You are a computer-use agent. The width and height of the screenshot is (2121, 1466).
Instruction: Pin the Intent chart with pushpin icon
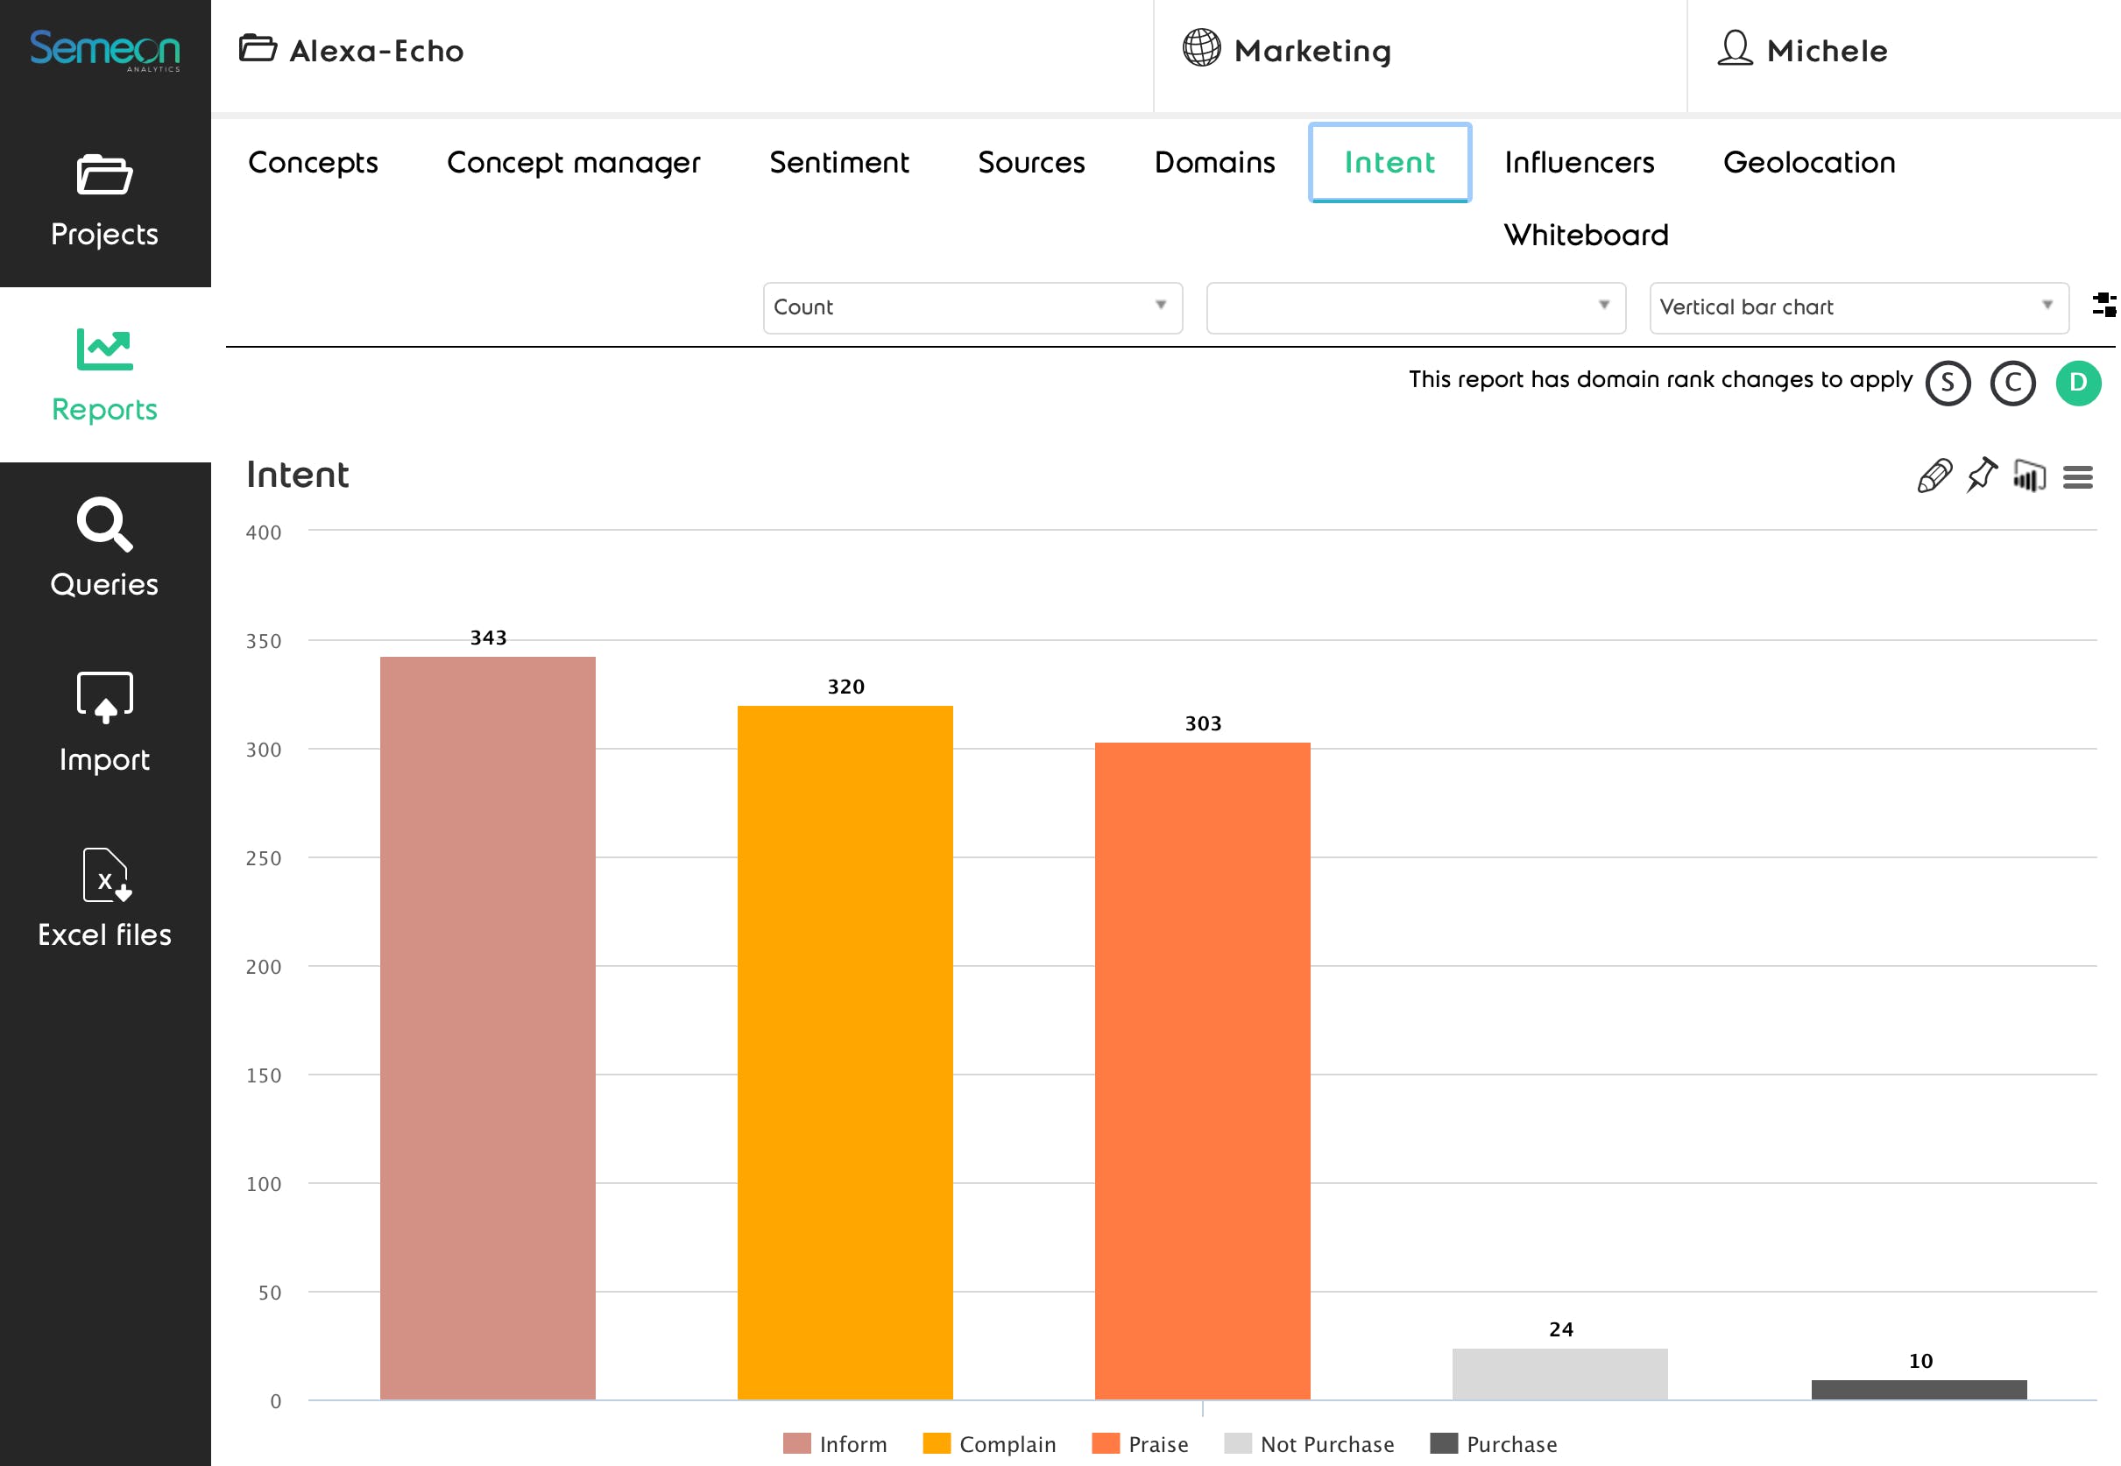[1982, 475]
